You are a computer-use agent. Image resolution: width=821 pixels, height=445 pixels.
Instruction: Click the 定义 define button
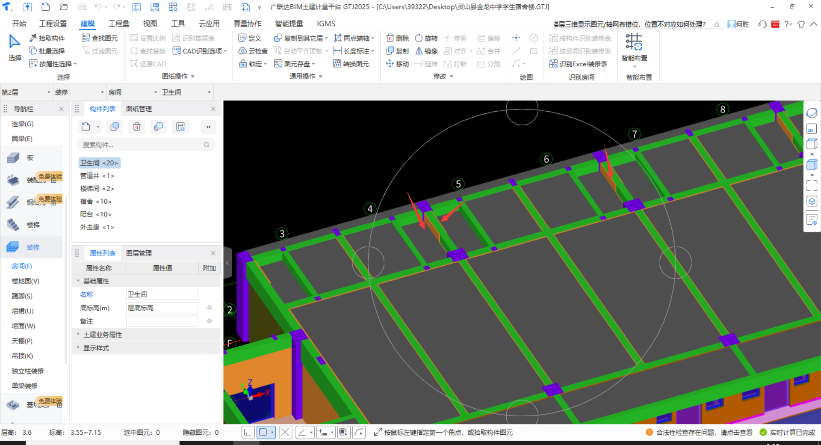[250, 38]
